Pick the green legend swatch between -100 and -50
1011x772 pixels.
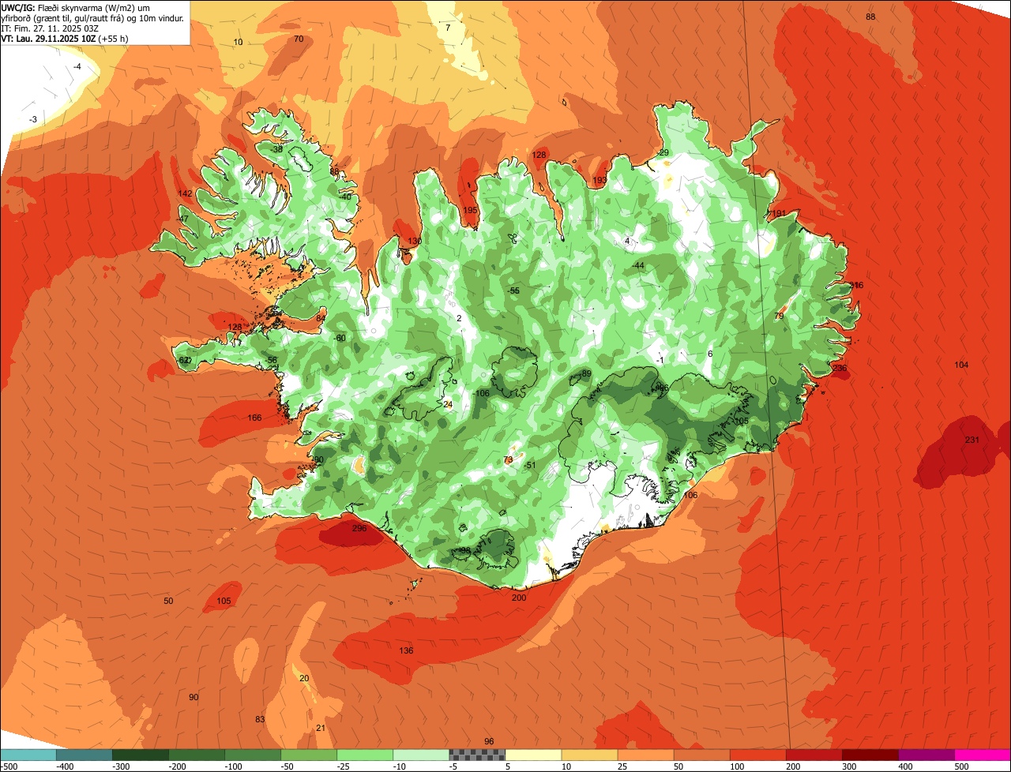[253, 755]
